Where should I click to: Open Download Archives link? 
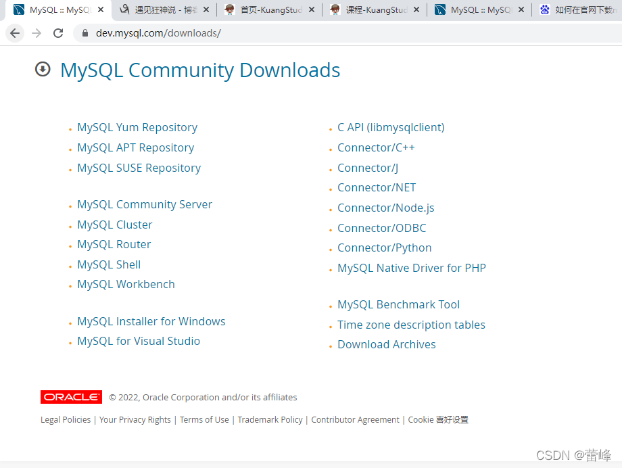387,344
